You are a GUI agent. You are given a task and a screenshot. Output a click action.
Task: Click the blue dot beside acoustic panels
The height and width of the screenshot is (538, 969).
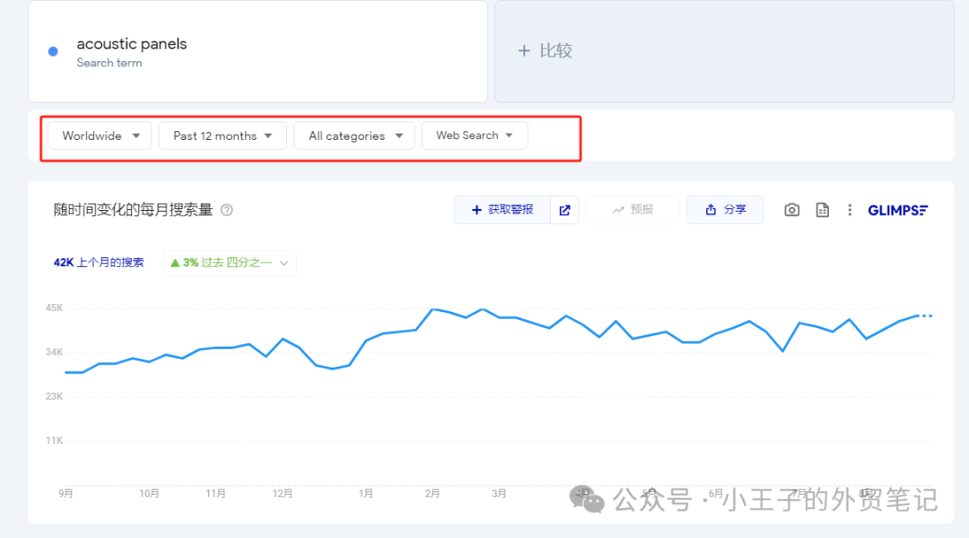tap(53, 51)
